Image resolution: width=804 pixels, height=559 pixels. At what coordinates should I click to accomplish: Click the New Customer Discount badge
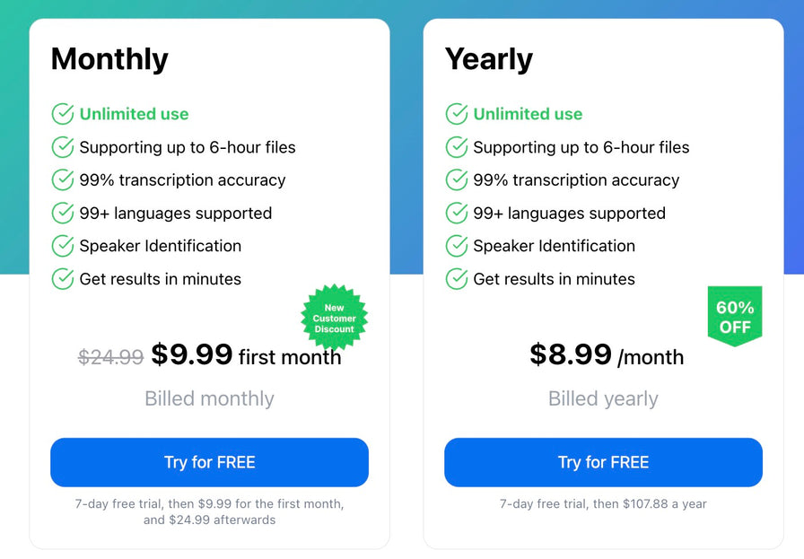tap(334, 318)
